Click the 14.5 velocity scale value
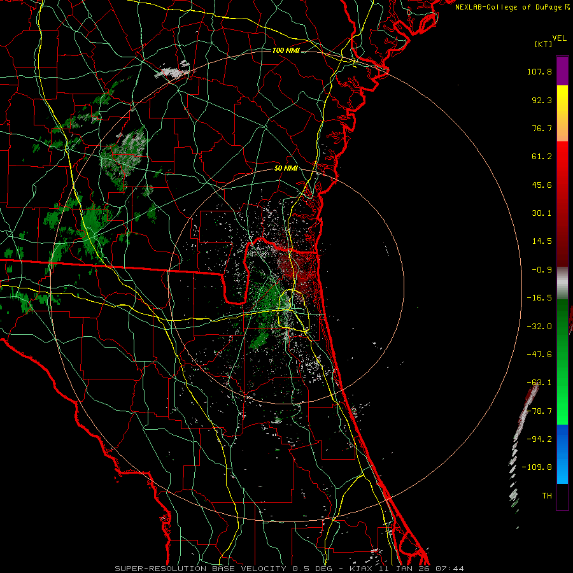This screenshot has width=573, height=573. (542, 241)
